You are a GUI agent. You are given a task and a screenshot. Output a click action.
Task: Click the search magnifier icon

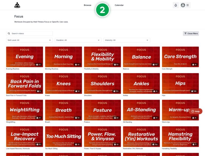[9, 33]
